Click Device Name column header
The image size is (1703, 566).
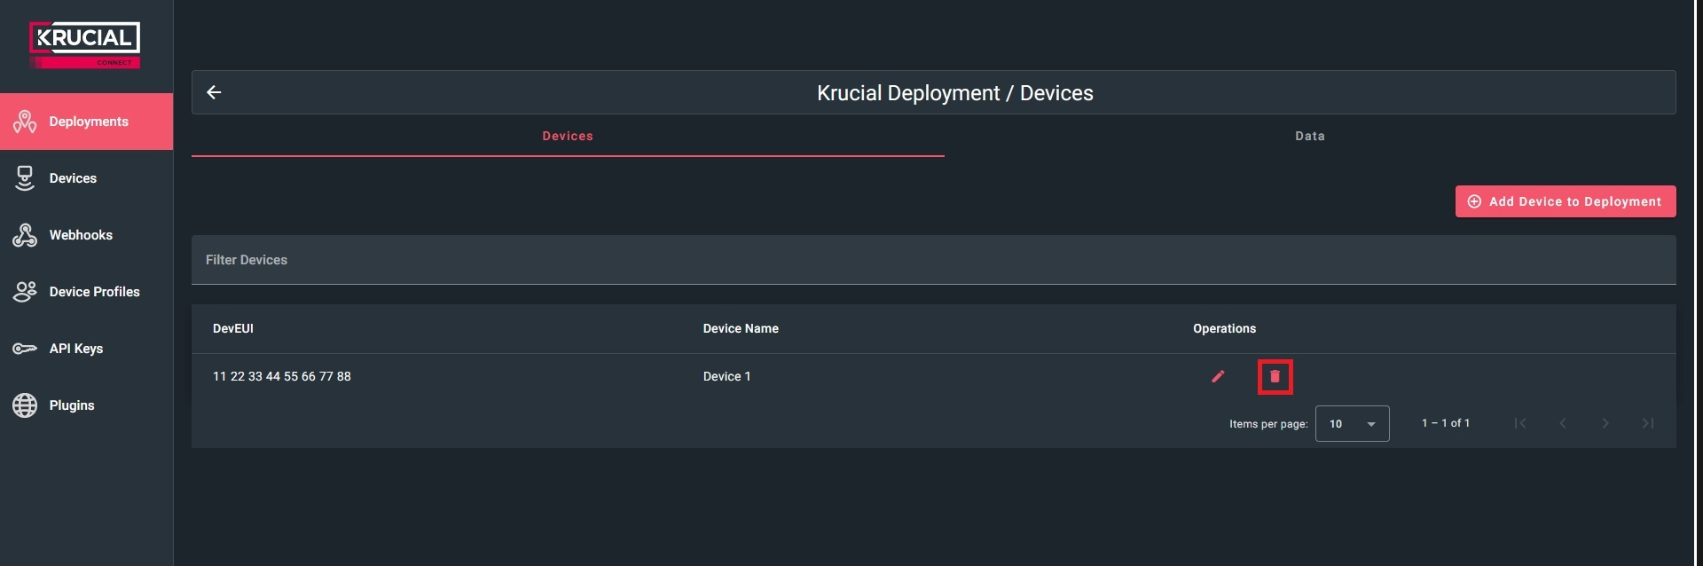click(x=741, y=328)
